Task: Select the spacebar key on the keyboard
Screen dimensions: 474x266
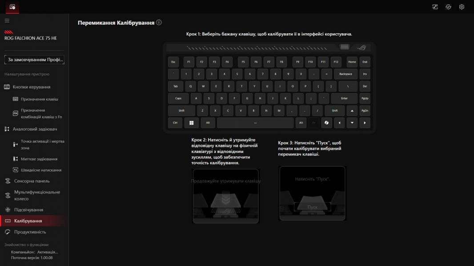Action: 255,123
